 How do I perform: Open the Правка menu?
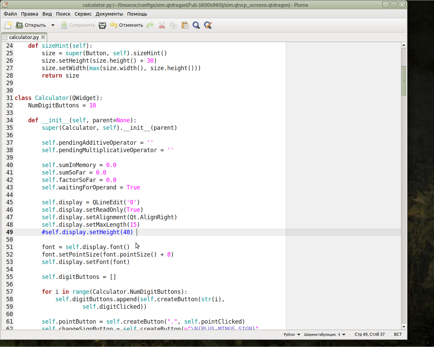coord(29,14)
